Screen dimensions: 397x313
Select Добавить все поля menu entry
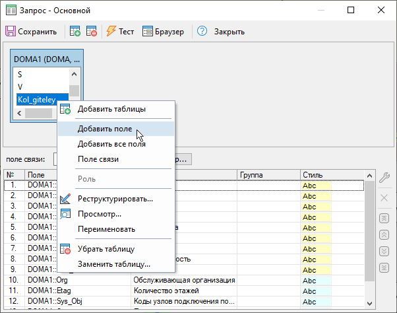click(111, 144)
